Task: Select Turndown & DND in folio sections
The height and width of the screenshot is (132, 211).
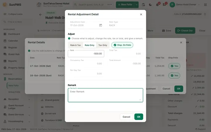Action: [x=51, y=120]
